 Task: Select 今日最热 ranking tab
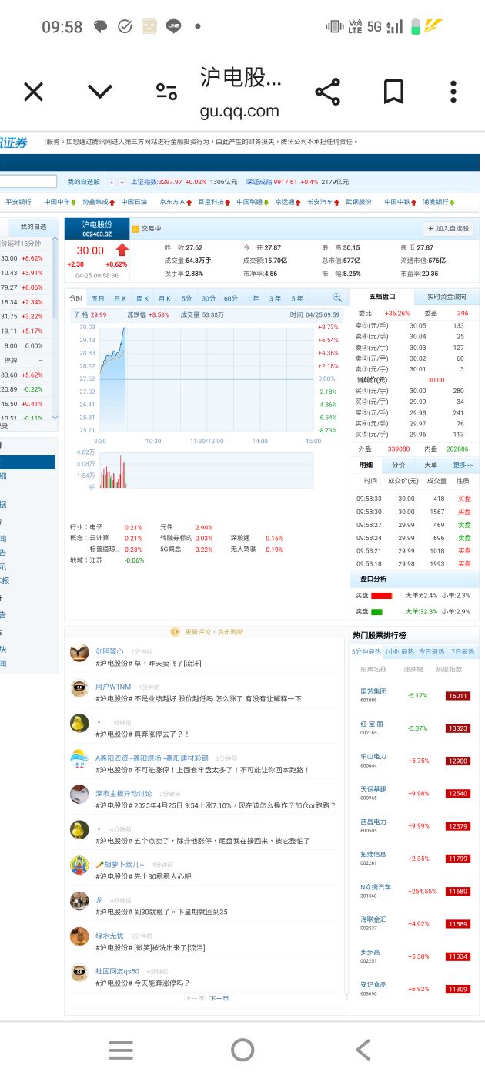point(431,651)
